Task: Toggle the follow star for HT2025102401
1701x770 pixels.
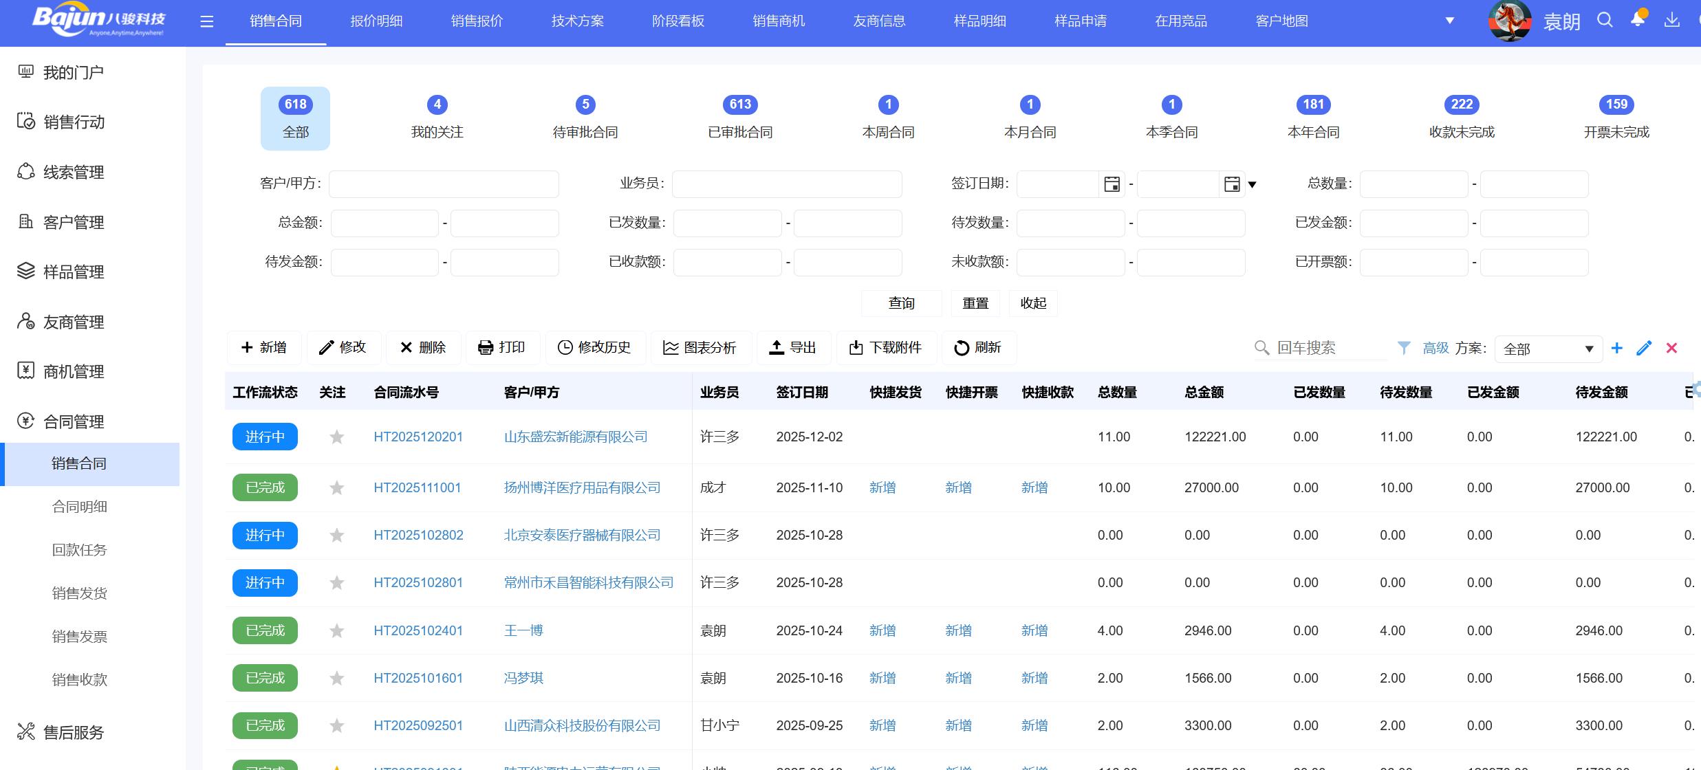Action: [336, 631]
